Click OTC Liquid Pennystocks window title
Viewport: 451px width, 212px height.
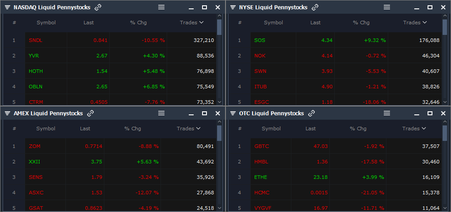pyautogui.click(x=271, y=114)
